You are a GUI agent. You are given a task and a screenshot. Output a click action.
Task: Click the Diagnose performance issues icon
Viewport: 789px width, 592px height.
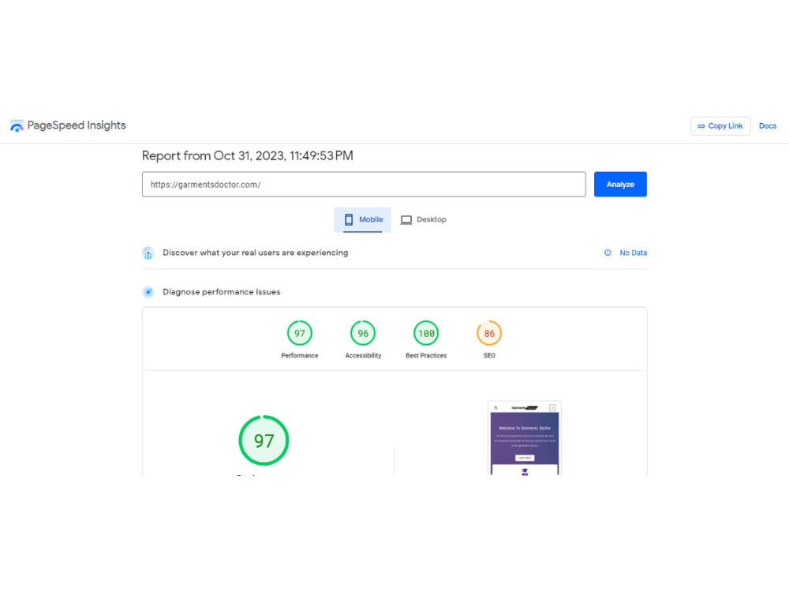coord(148,292)
